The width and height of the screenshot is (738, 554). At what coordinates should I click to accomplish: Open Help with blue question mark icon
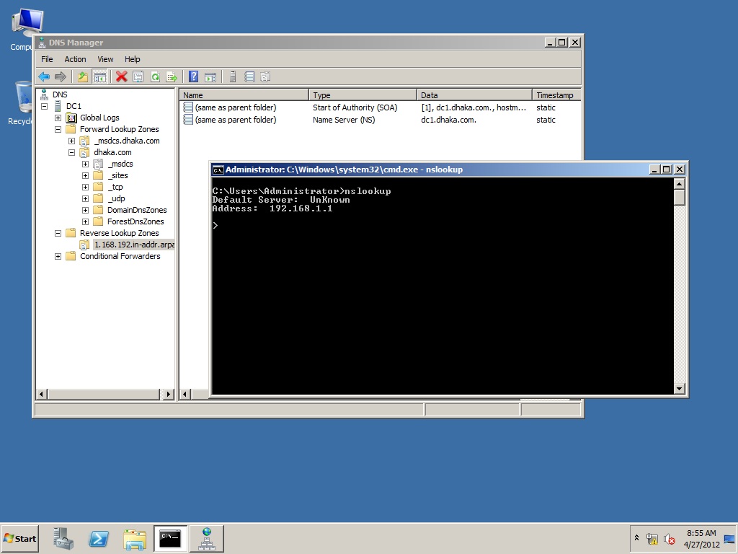pyautogui.click(x=193, y=76)
